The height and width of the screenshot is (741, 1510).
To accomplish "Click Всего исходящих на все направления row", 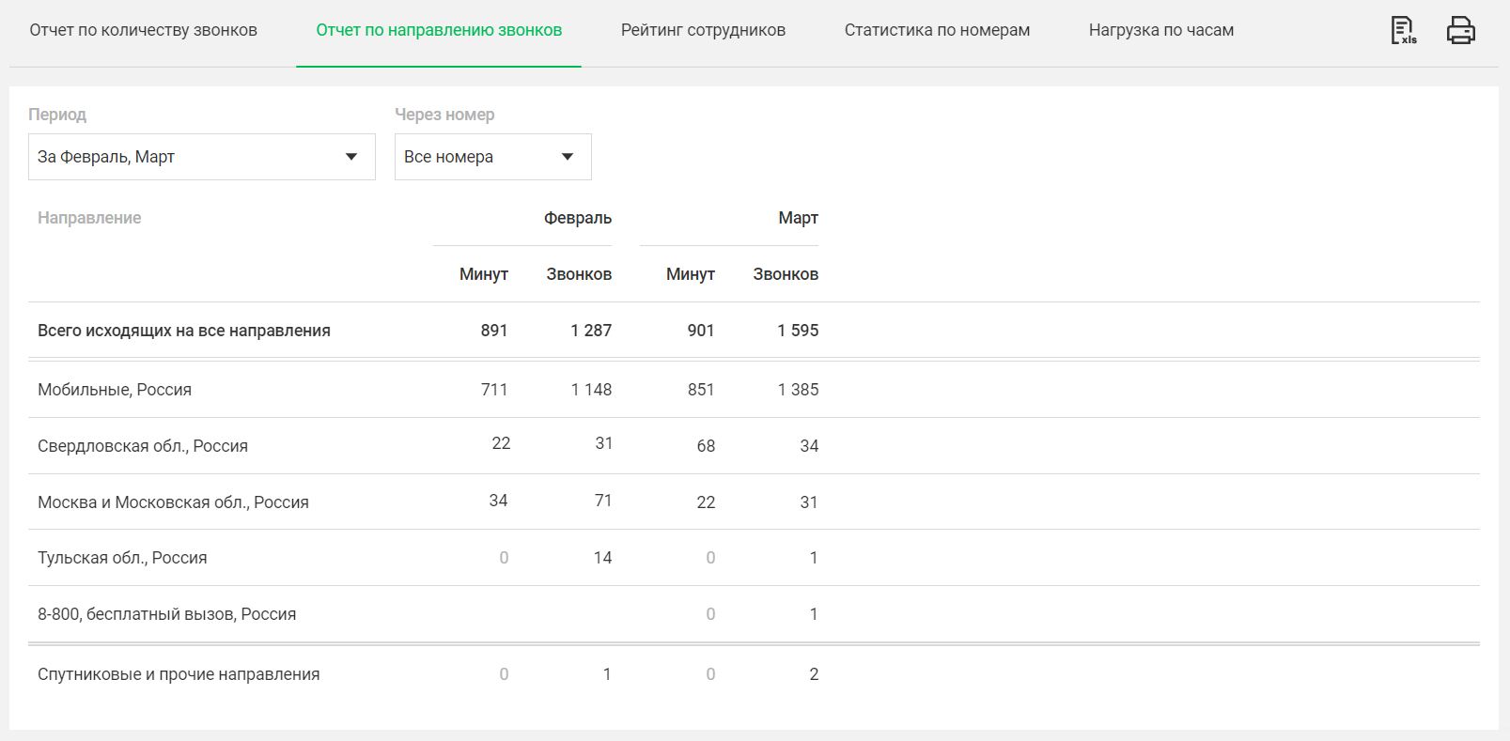I will click(184, 331).
